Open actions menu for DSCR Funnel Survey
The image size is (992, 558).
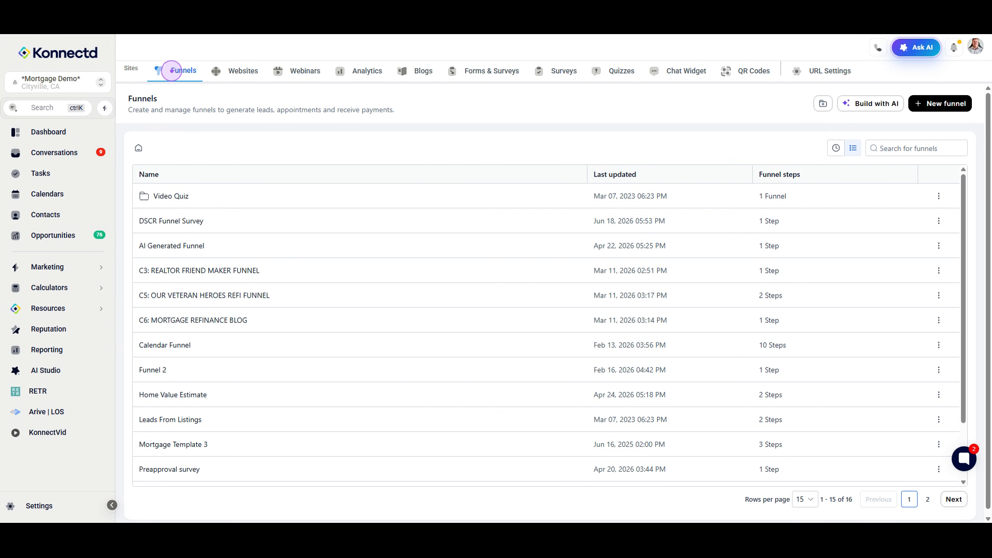939,221
